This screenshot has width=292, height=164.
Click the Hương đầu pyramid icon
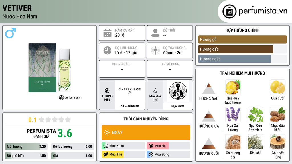tap(209, 89)
